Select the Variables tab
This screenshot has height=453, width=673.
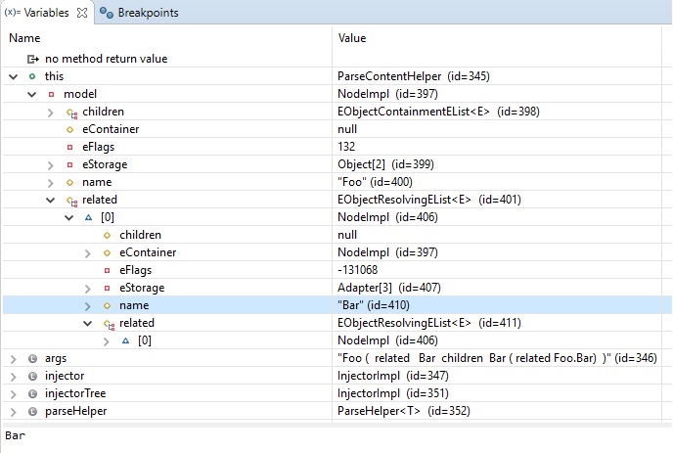pyautogui.click(x=36, y=13)
